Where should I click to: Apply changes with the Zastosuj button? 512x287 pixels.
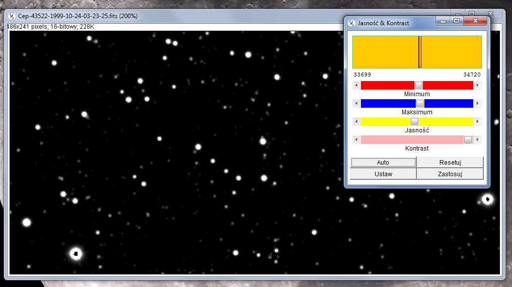(x=450, y=174)
